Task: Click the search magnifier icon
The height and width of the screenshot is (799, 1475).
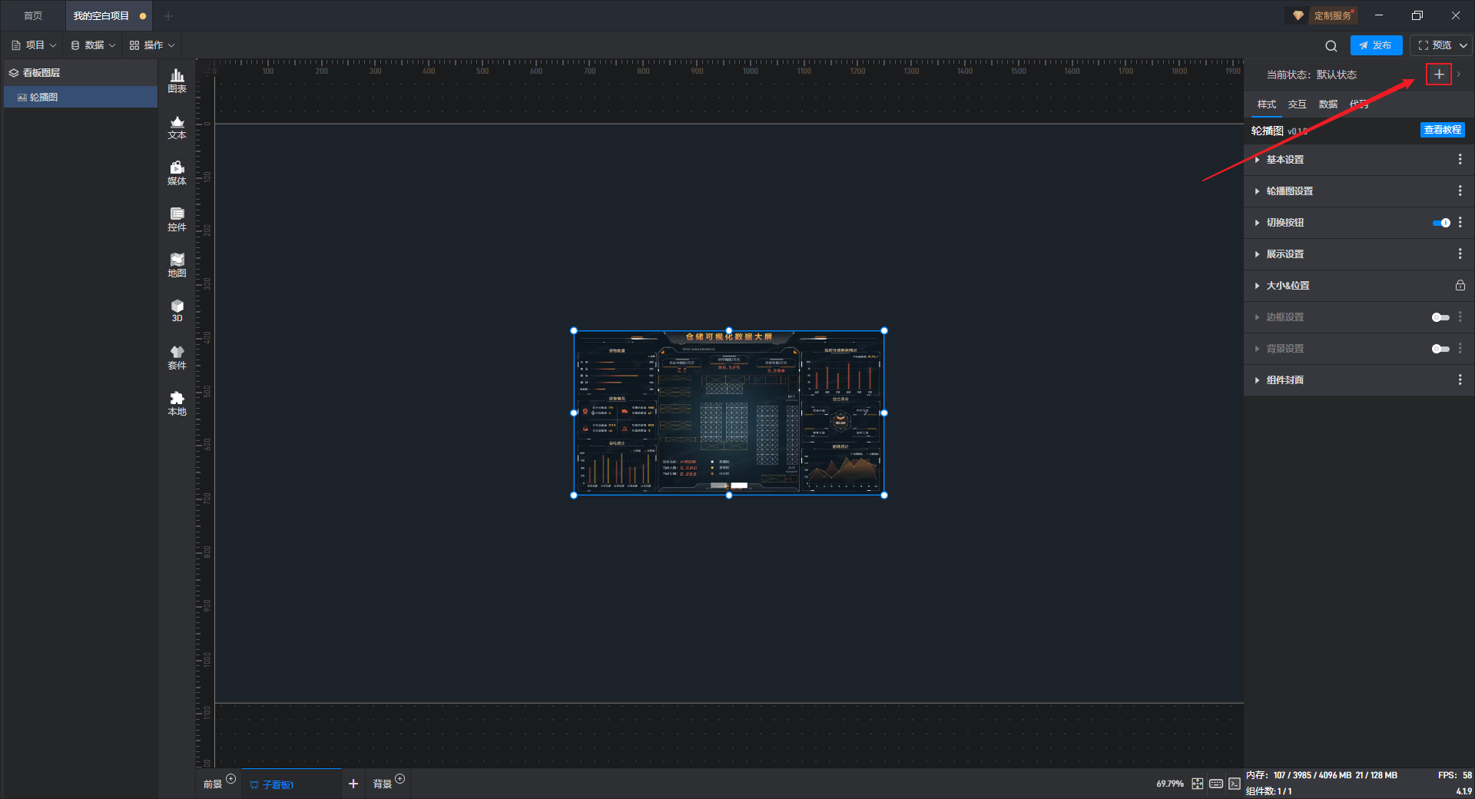Action: (1331, 46)
